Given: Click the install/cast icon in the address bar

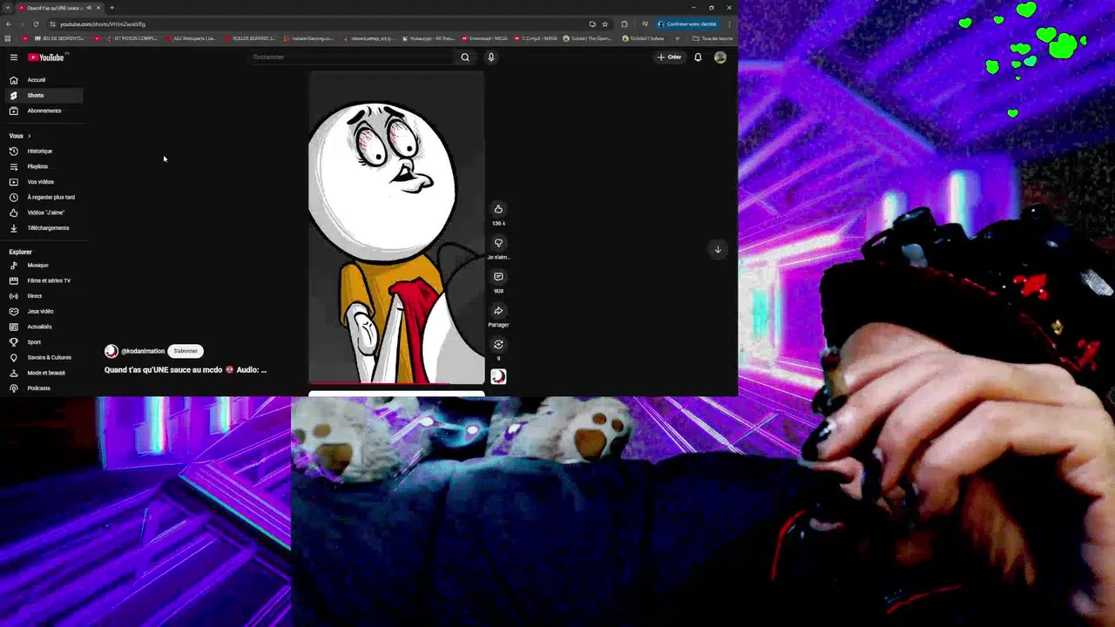Looking at the screenshot, I should 592,24.
